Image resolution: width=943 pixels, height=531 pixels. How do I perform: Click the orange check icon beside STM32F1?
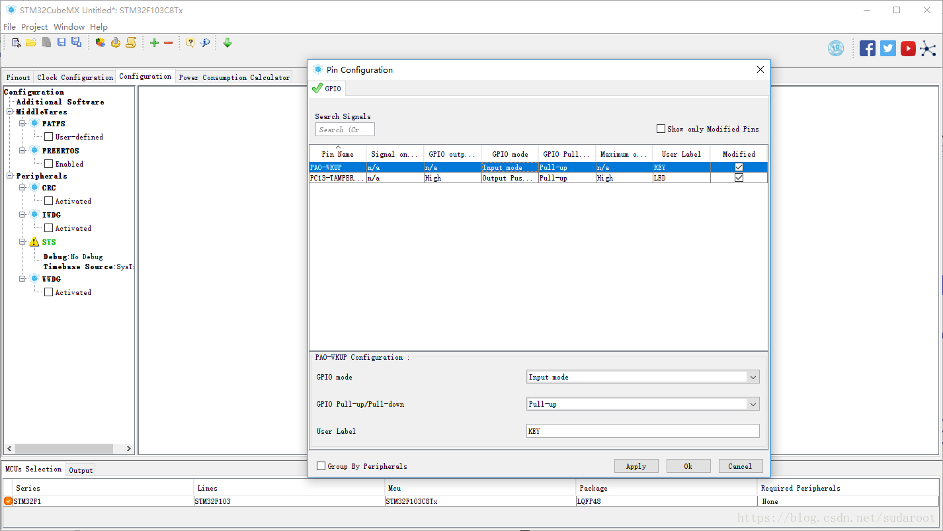[8, 501]
